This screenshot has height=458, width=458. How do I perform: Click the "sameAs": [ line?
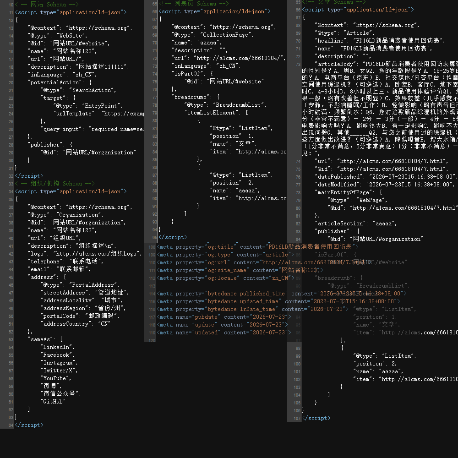[x=45, y=339]
